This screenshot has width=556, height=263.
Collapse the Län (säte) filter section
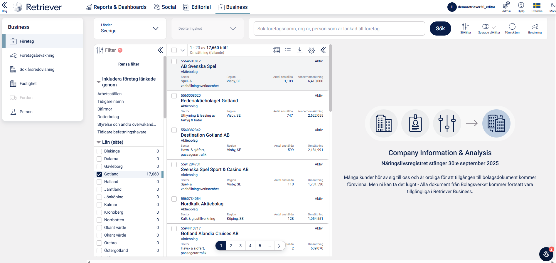(99, 142)
